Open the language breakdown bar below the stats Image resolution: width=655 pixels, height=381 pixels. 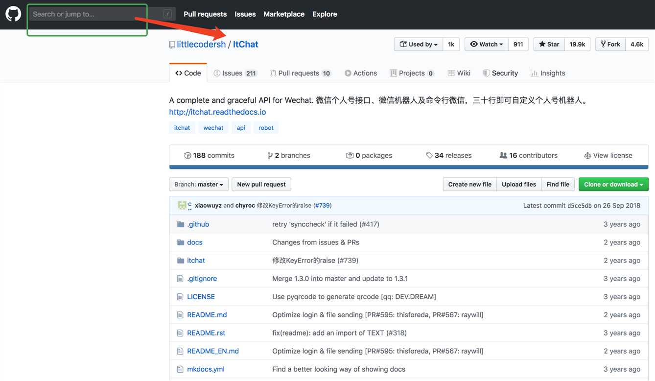tap(409, 167)
